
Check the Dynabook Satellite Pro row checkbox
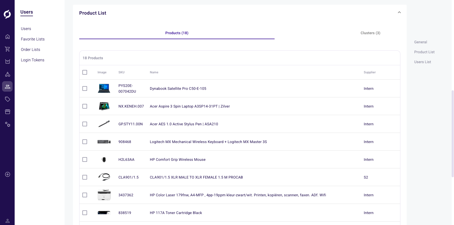tap(85, 88)
